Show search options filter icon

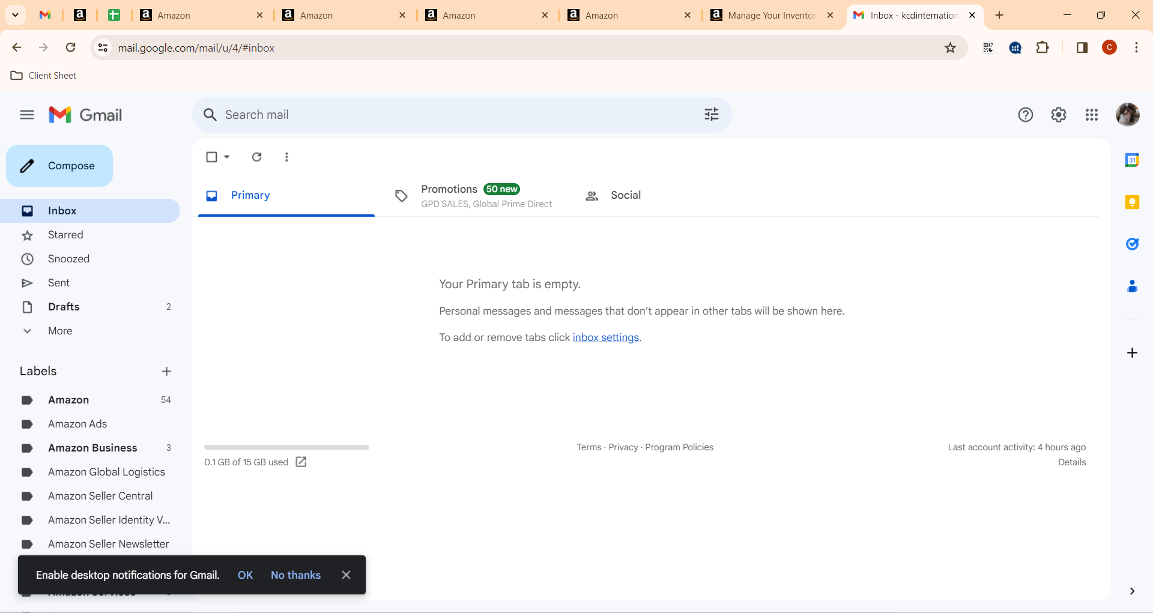pos(712,115)
